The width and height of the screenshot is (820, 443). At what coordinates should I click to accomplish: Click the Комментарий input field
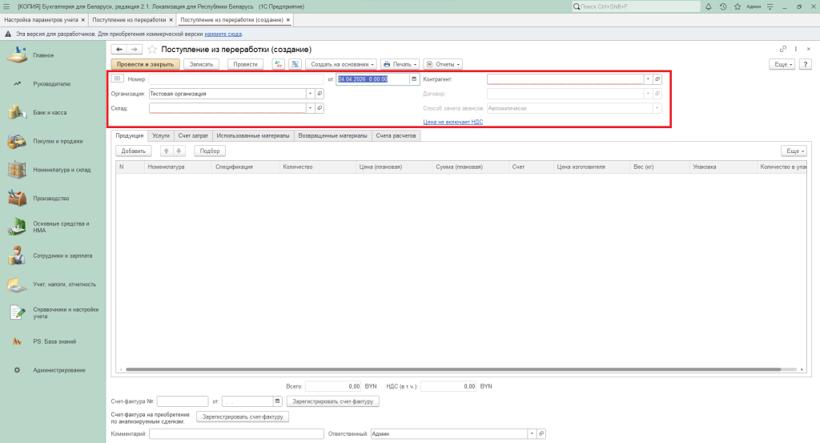click(x=235, y=433)
